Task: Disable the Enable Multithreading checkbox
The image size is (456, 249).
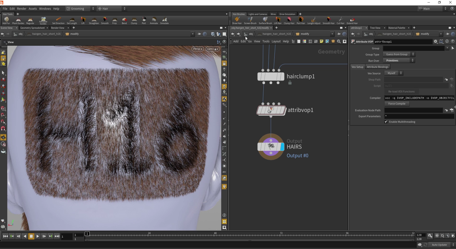Action: click(386, 122)
